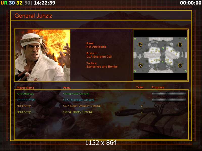The height and width of the screenshot is (151, 202).
Task: Click GLA Demolition General army entry
Action: (x=79, y=100)
